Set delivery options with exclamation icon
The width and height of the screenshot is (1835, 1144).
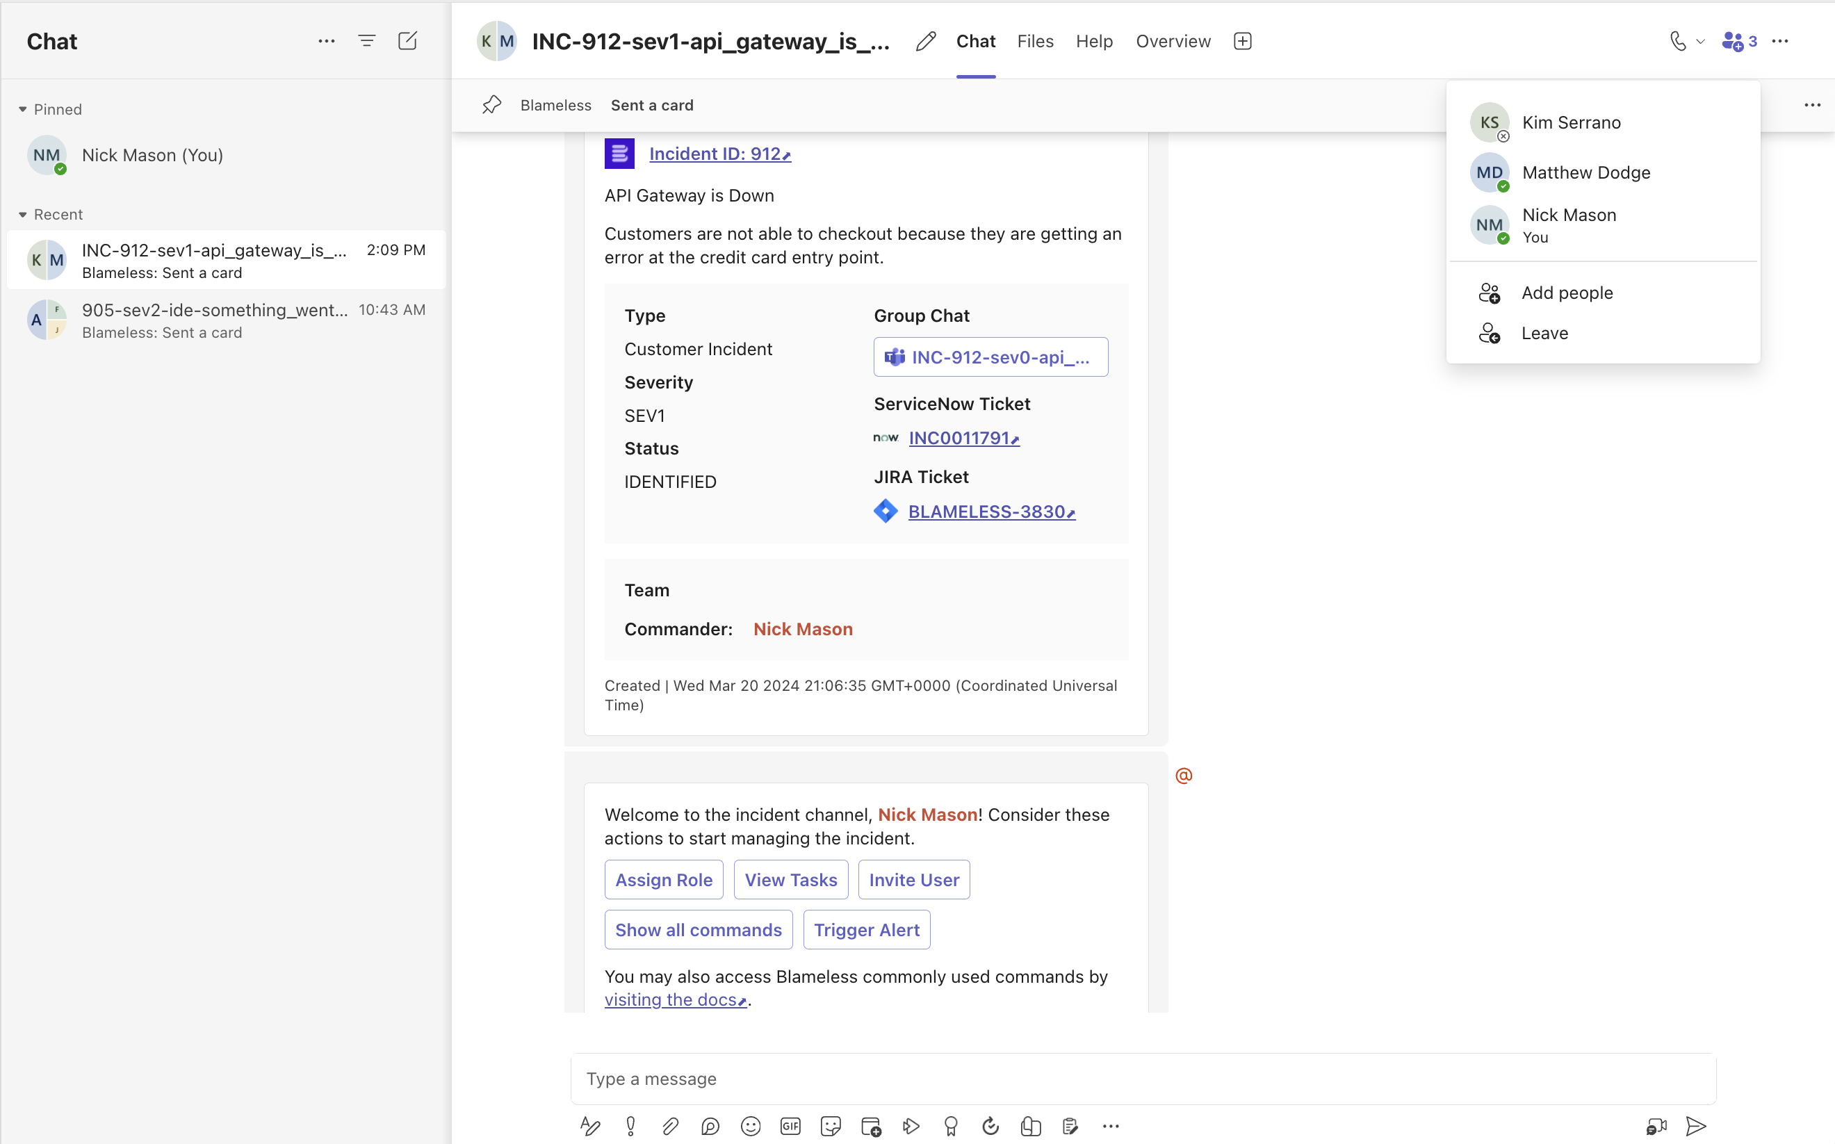(630, 1126)
